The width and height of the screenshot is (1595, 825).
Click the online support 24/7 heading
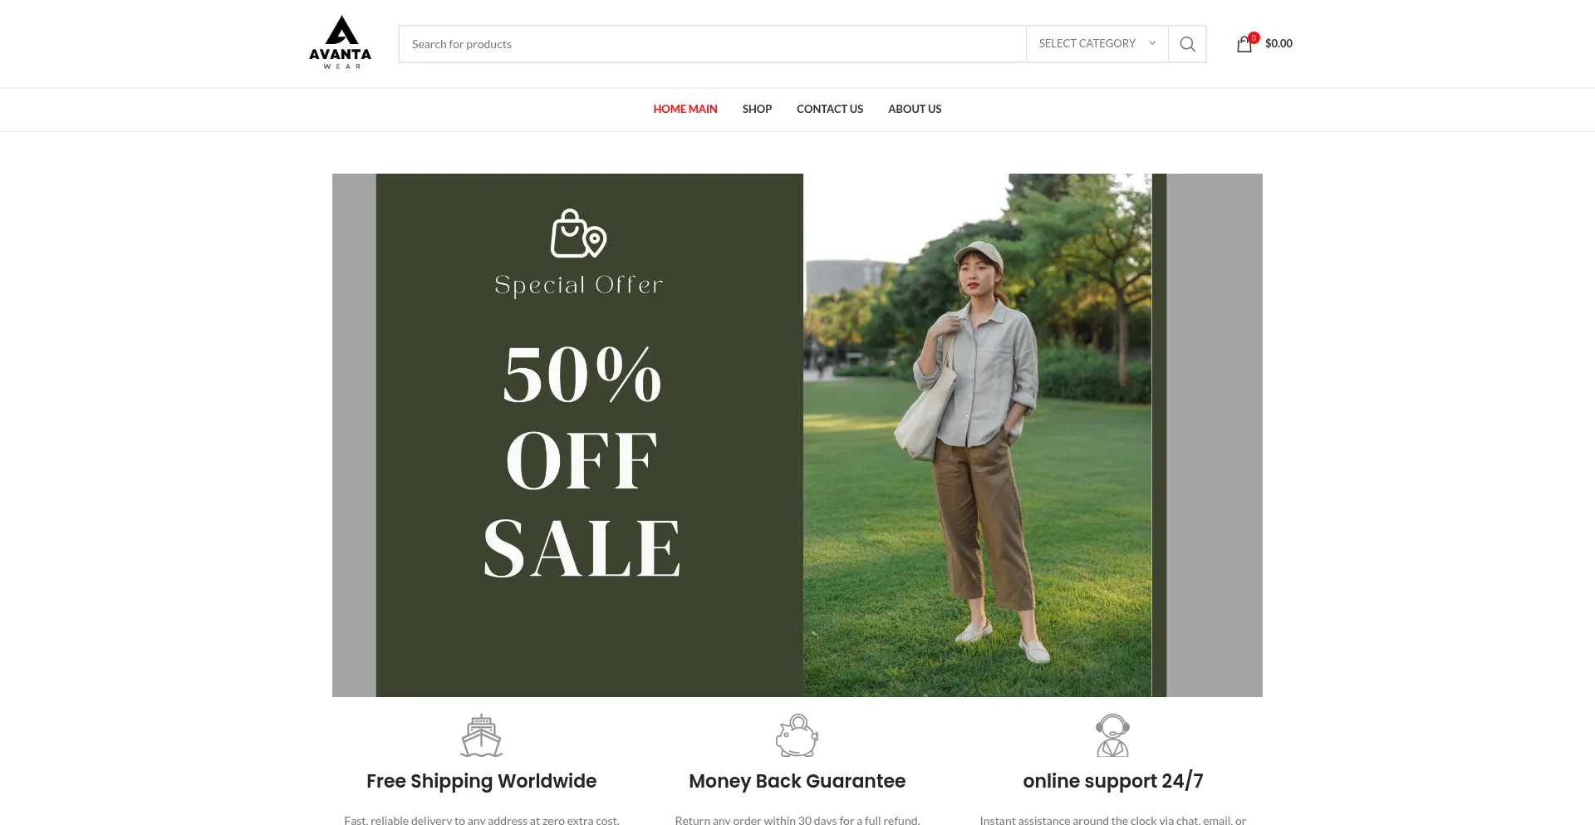[x=1113, y=781]
